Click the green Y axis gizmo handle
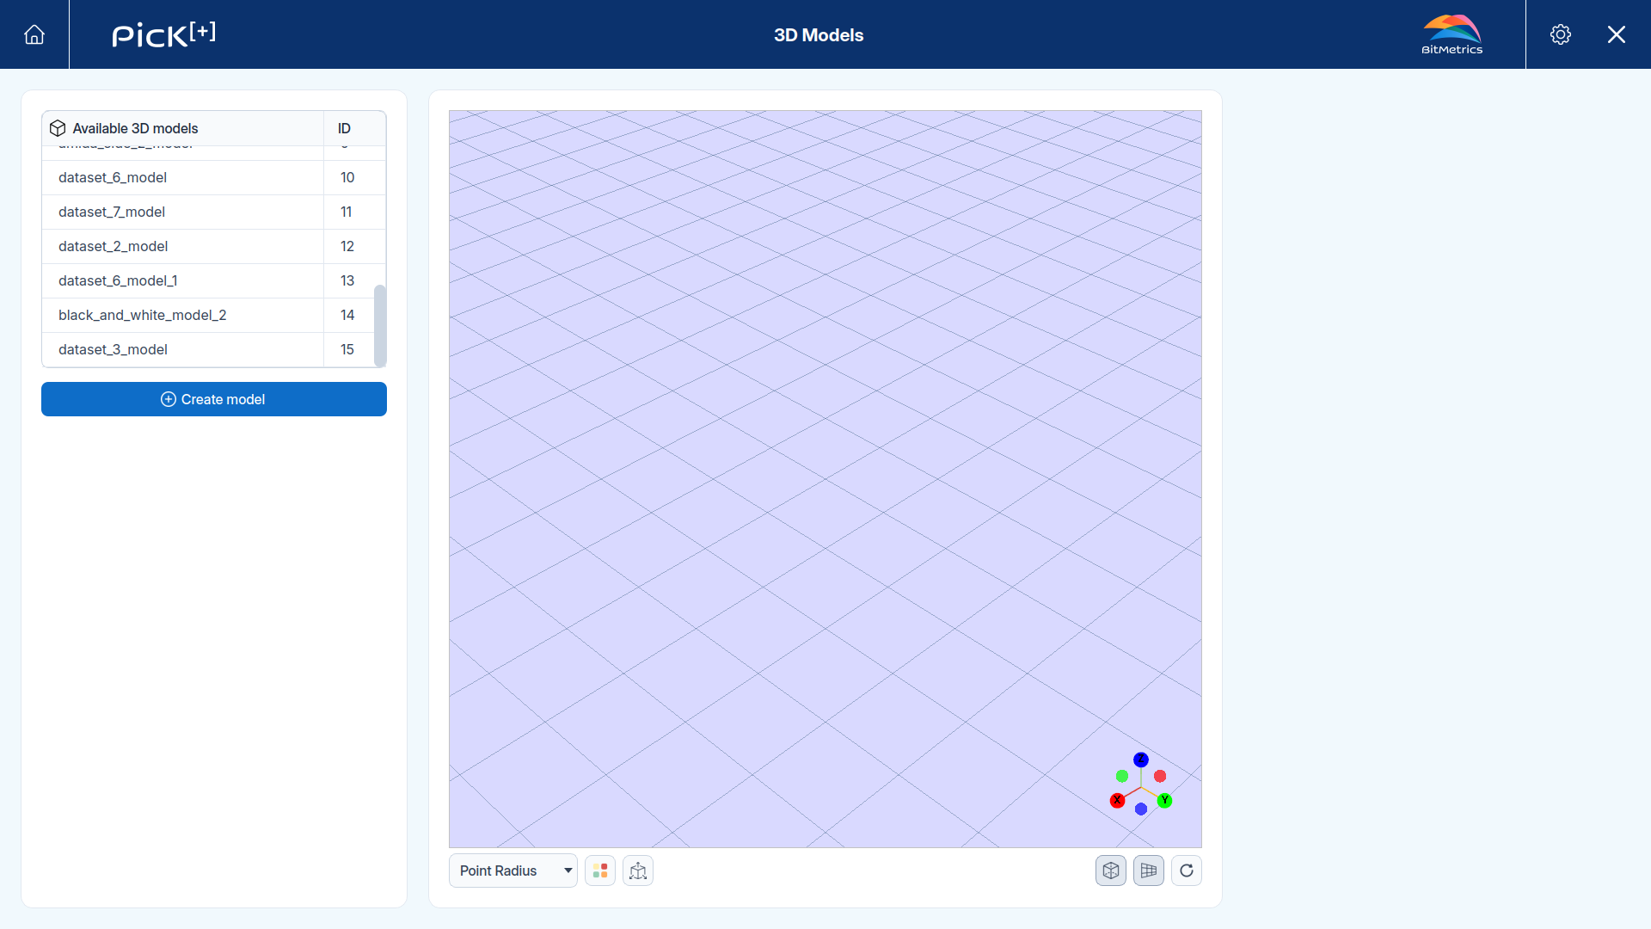Viewport: 1651px width, 929px height. pyautogui.click(x=1165, y=800)
